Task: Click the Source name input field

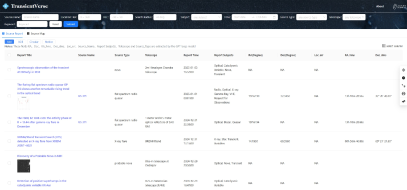Action: click(x=40, y=17)
